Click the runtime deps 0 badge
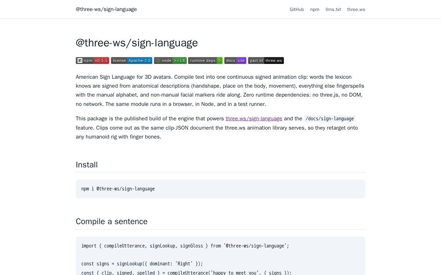The height and width of the screenshot is (275, 441). pos(205,60)
